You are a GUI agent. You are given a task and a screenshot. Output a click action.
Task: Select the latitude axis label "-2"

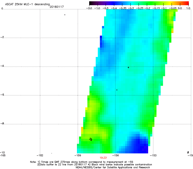(2, 37)
